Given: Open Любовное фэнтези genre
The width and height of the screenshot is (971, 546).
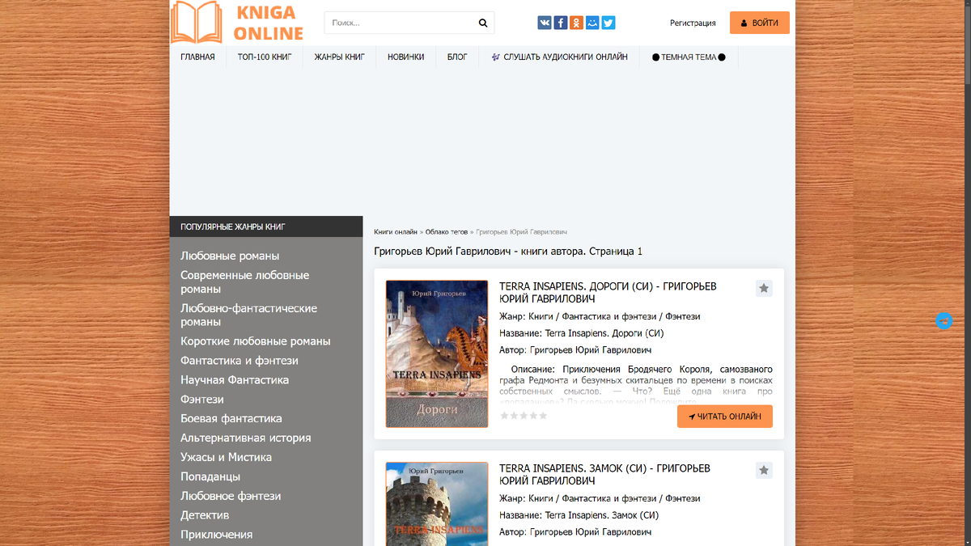Looking at the screenshot, I should click(x=231, y=497).
